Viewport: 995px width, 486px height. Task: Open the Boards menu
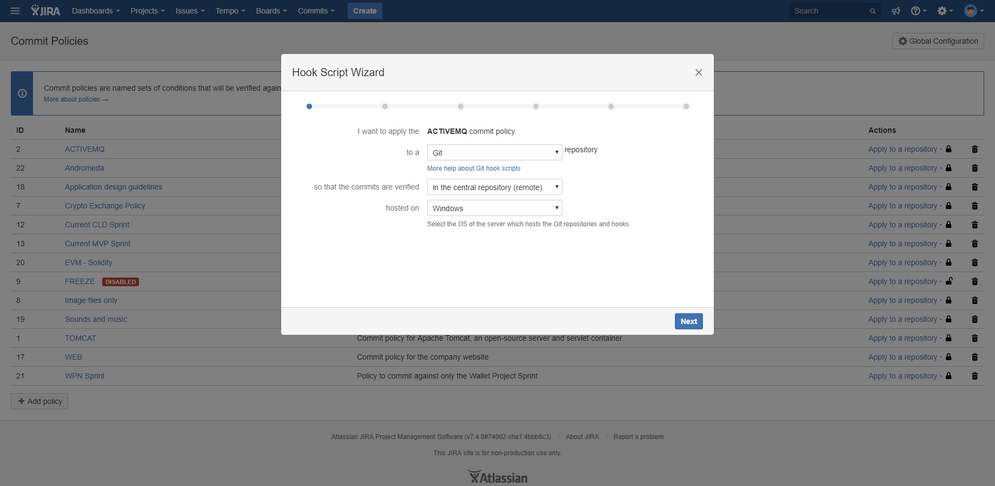(x=271, y=11)
